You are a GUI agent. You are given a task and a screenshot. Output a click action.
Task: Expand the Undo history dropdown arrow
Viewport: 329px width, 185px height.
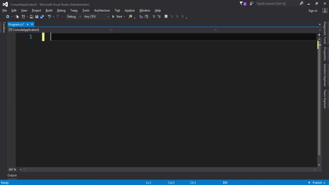(53, 17)
